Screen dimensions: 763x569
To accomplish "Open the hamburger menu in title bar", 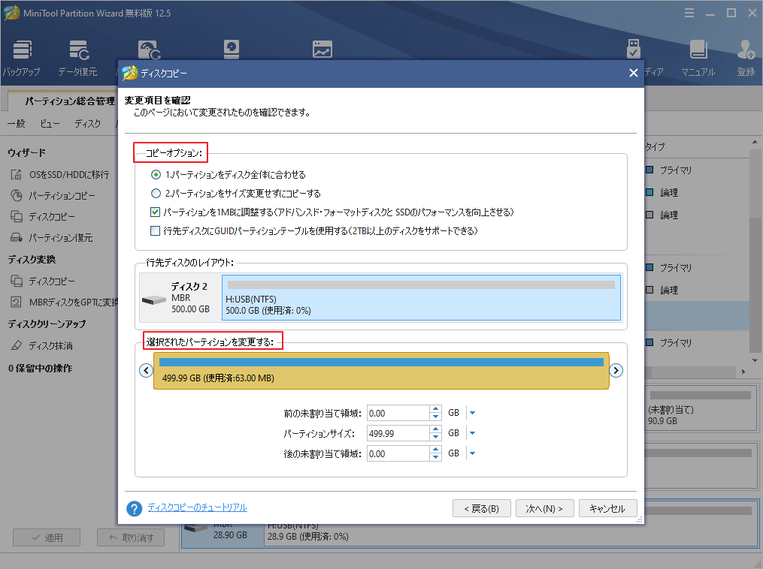I will tap(689, 13).
